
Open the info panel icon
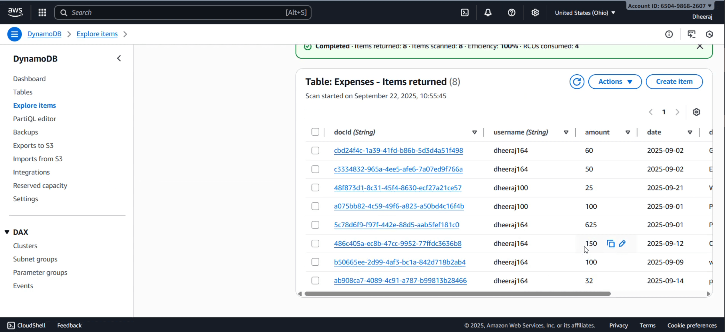point(669,34)
